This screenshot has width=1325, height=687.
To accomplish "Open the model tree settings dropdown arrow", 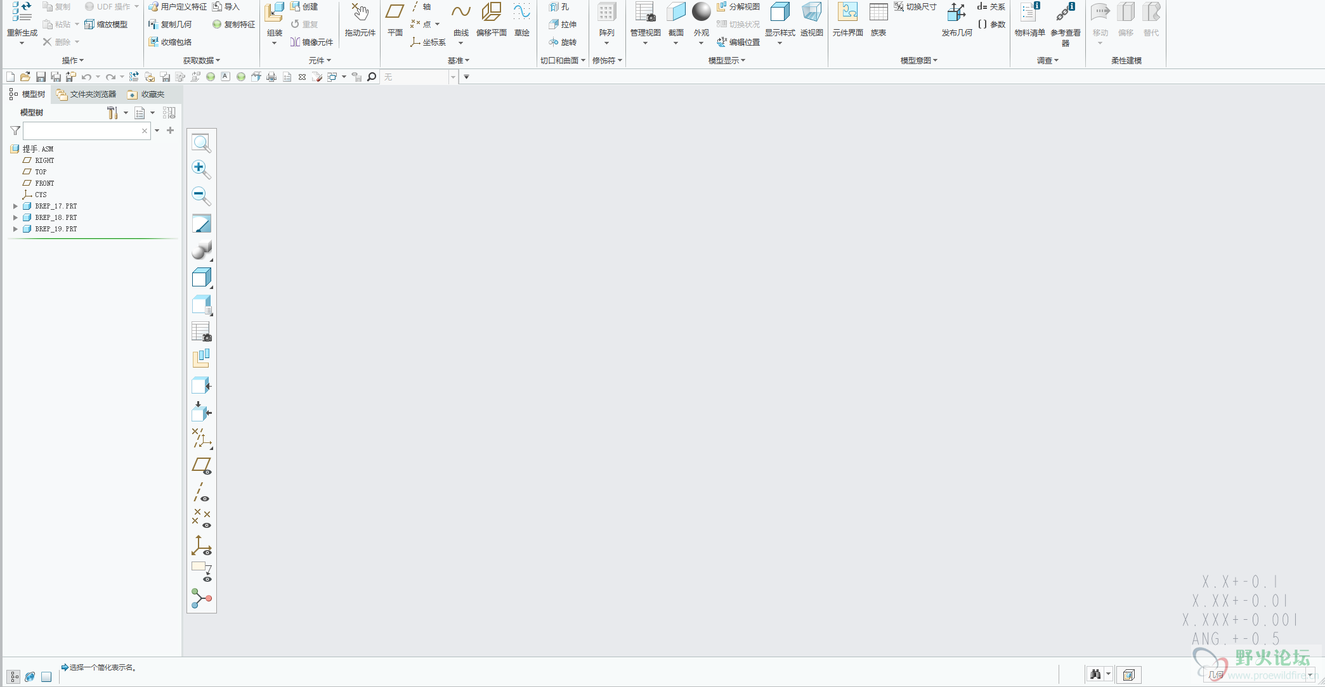I will click(x=126, y=113).
